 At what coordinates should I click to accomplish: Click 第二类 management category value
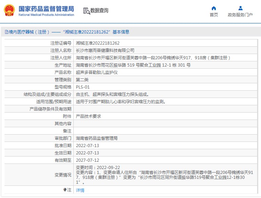82,79
